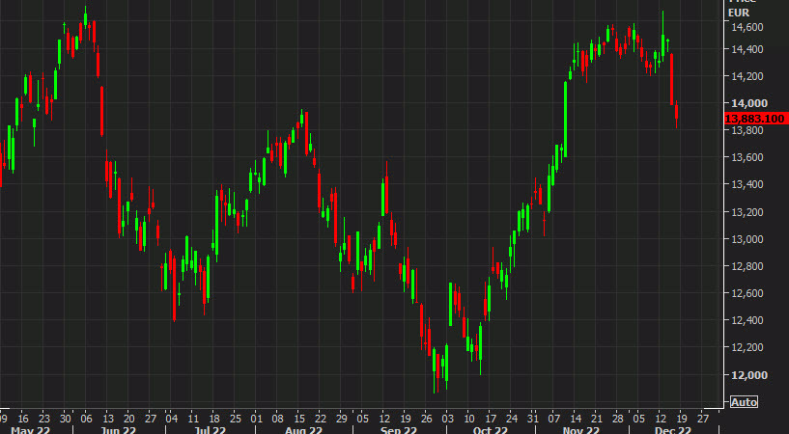Click the 25 date tick label
789x434 pixels.
(x=236, y=419)
